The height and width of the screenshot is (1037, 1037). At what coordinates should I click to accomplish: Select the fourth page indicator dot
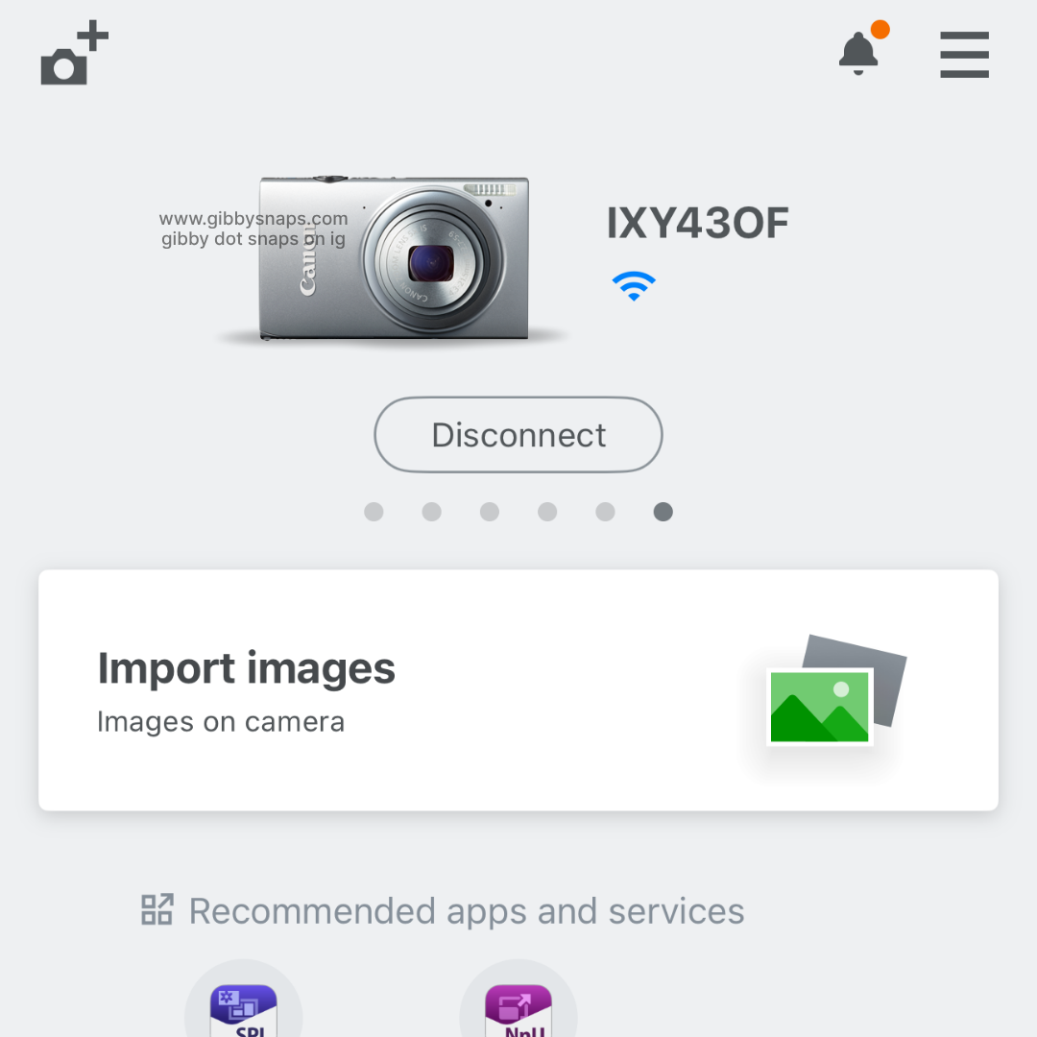point(547,512)
